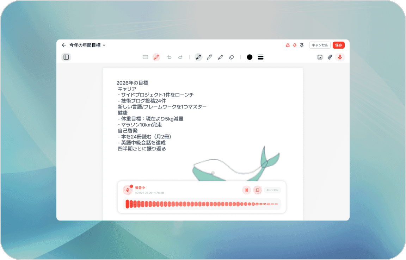Screen dimensions: 406x260
Task: Switch to keyboard text input mode
Action: click(x=145, y=57)
